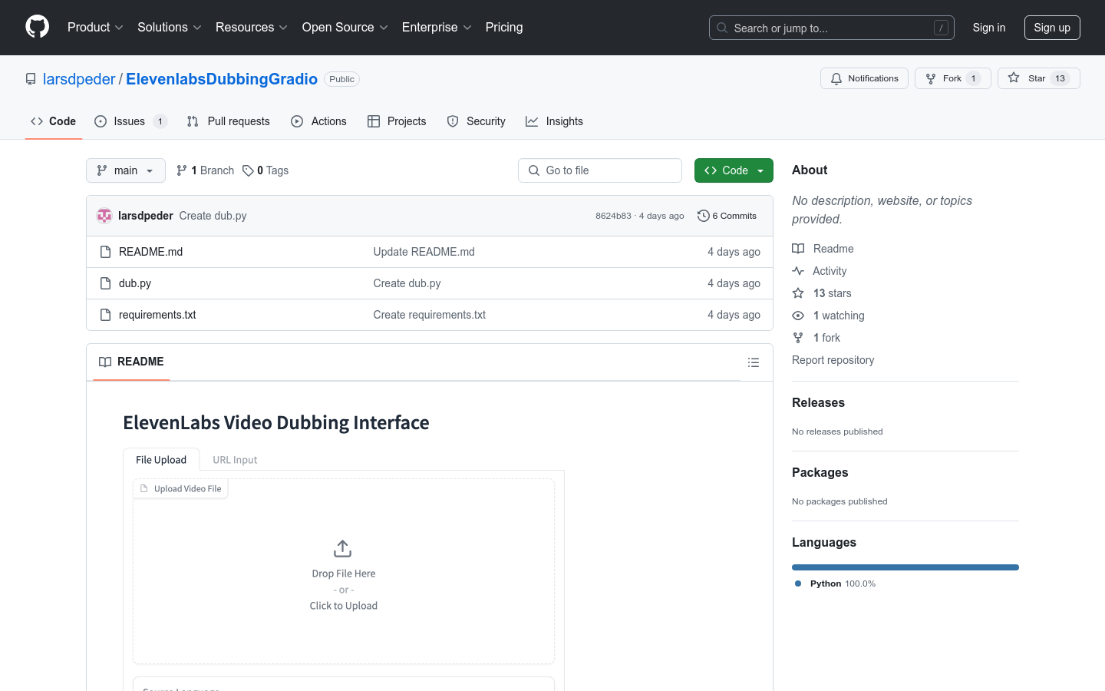Open larsdpeder owner profile link
The height and width of the screenshot is (691, 1105).
[x=79, y=79]
